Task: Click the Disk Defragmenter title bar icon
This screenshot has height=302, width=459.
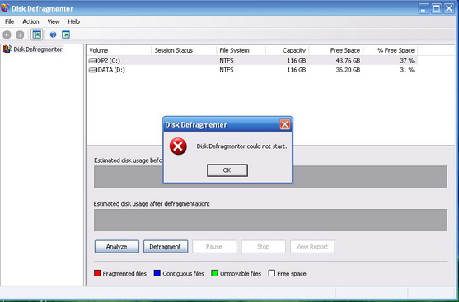Action: click(5, 8)
